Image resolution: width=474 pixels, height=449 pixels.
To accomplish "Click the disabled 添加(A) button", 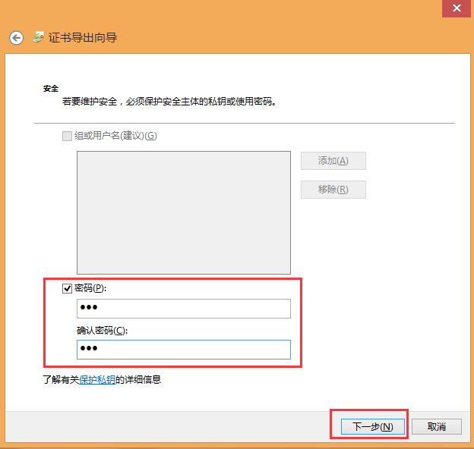I will (333, 161).
